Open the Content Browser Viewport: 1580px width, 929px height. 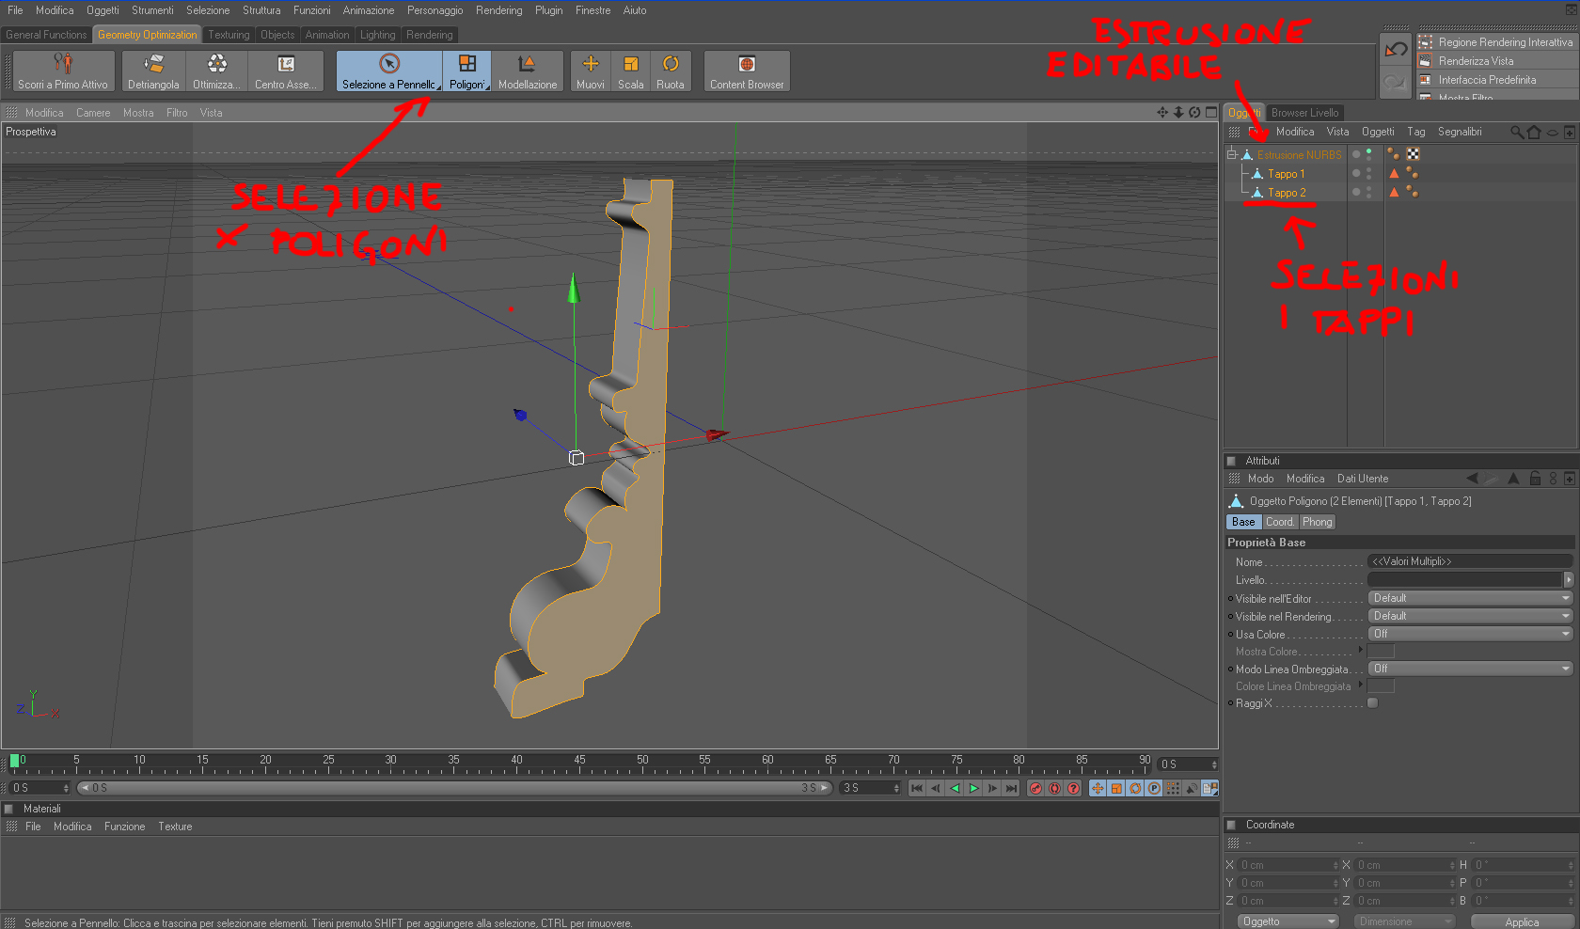[x=747, y=71]
